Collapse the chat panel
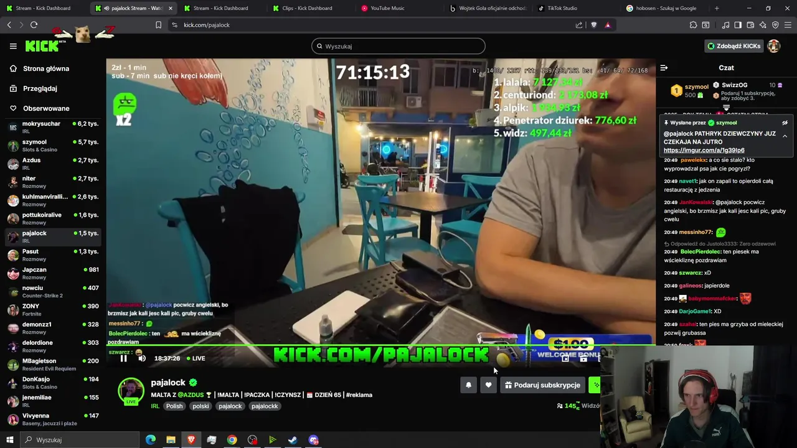Screen dimensions: 797x448 click(664, 68)
